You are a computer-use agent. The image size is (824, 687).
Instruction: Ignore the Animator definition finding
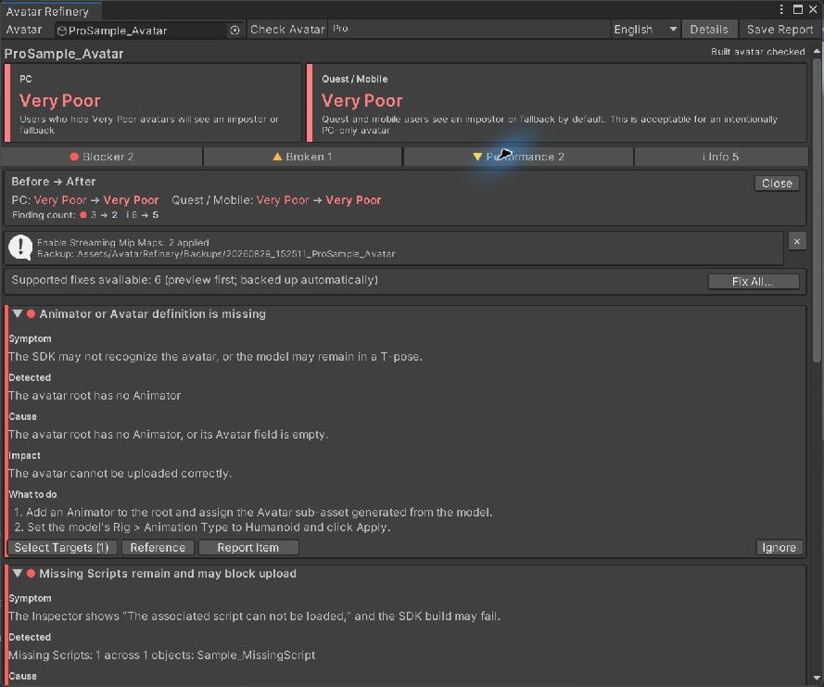pos(779,548)
